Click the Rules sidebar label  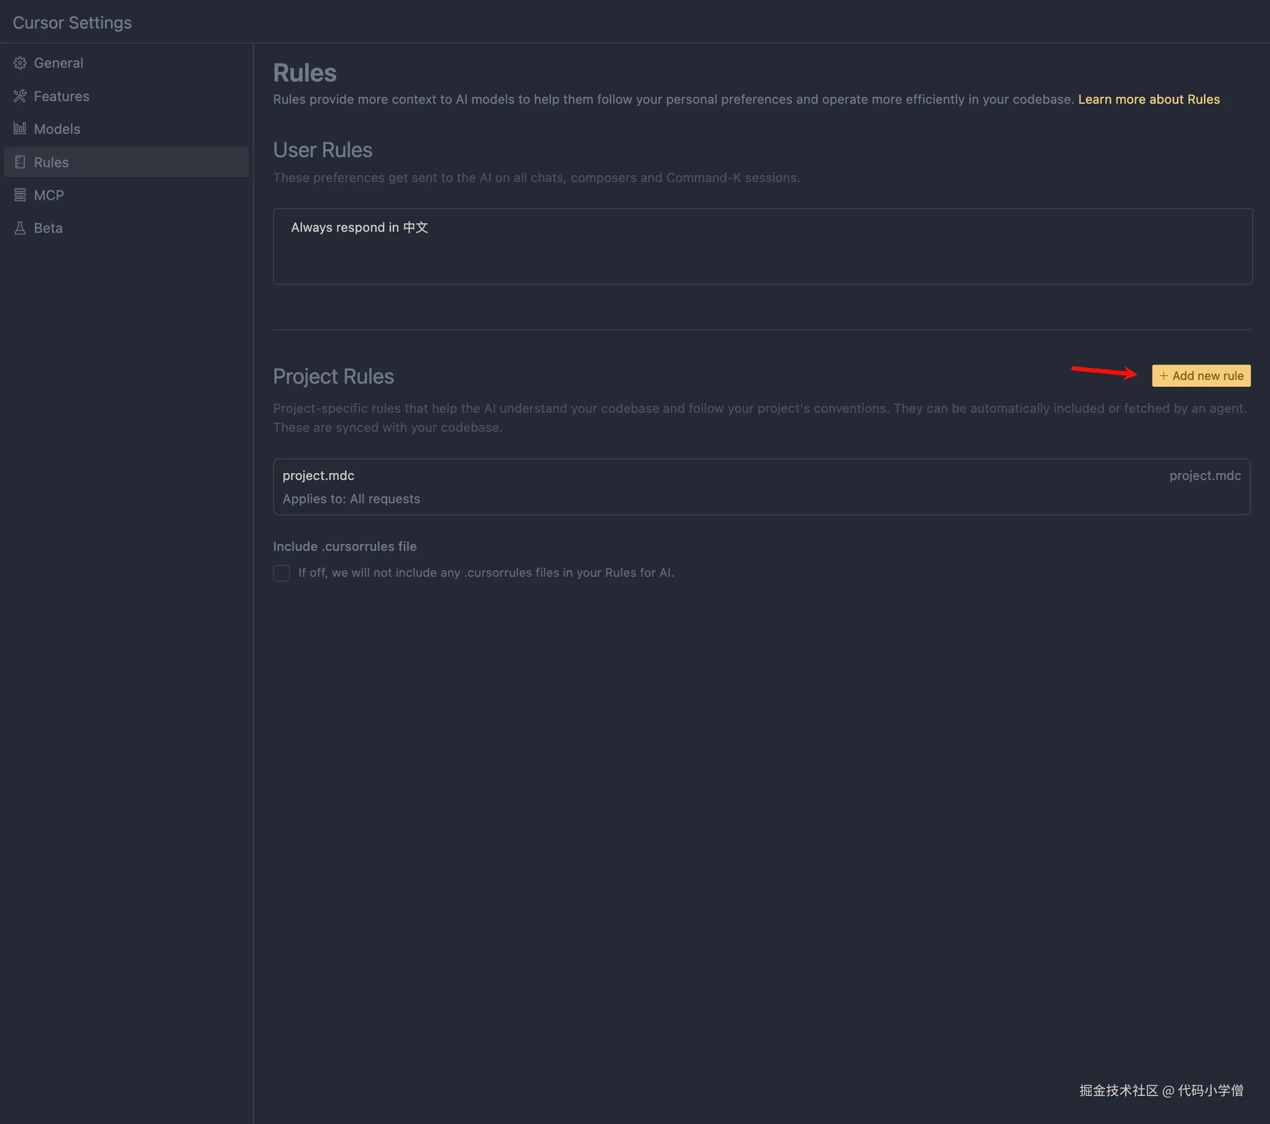(51, 162)
